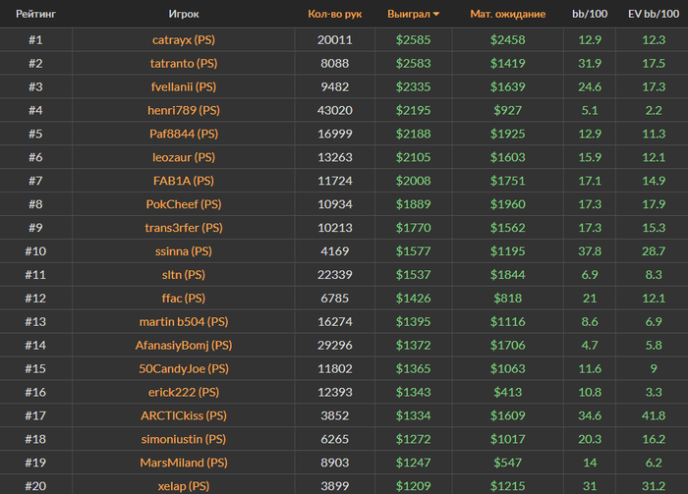Open PokCheef (PS) player stats
This screenshot has height=494, width=688.
coord(184,204)
